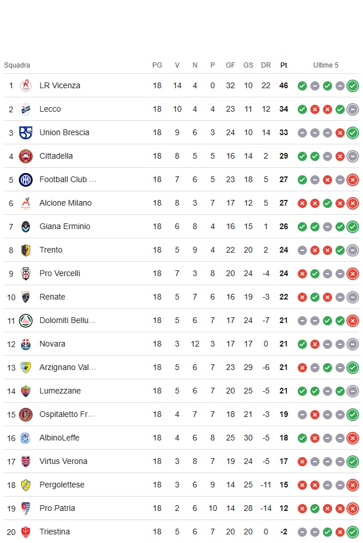The width and height of the screenshot is (363, 543).
Task: Click the Lecco club logo
Action: click(26, 109)
